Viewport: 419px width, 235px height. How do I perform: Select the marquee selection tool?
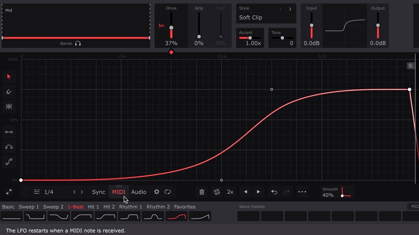coord(9,107)
